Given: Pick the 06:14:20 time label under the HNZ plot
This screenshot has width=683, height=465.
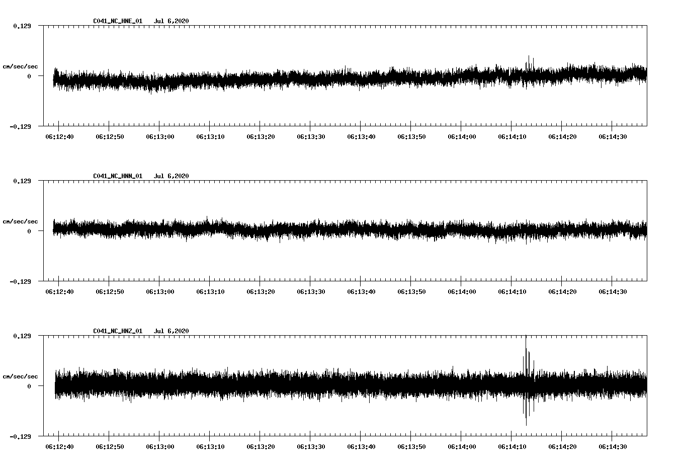Looking at the screenshot, I should click(562, 446).
